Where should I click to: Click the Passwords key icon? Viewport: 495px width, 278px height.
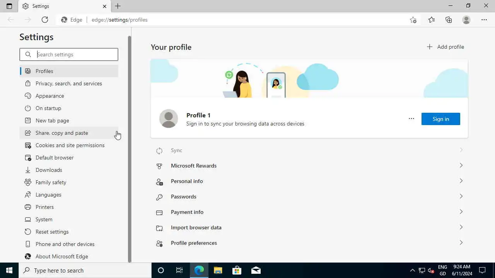coord(159,197)
